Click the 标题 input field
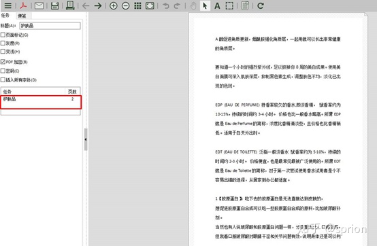The height and width of the screenshot is (246, 377). (50, 26)
